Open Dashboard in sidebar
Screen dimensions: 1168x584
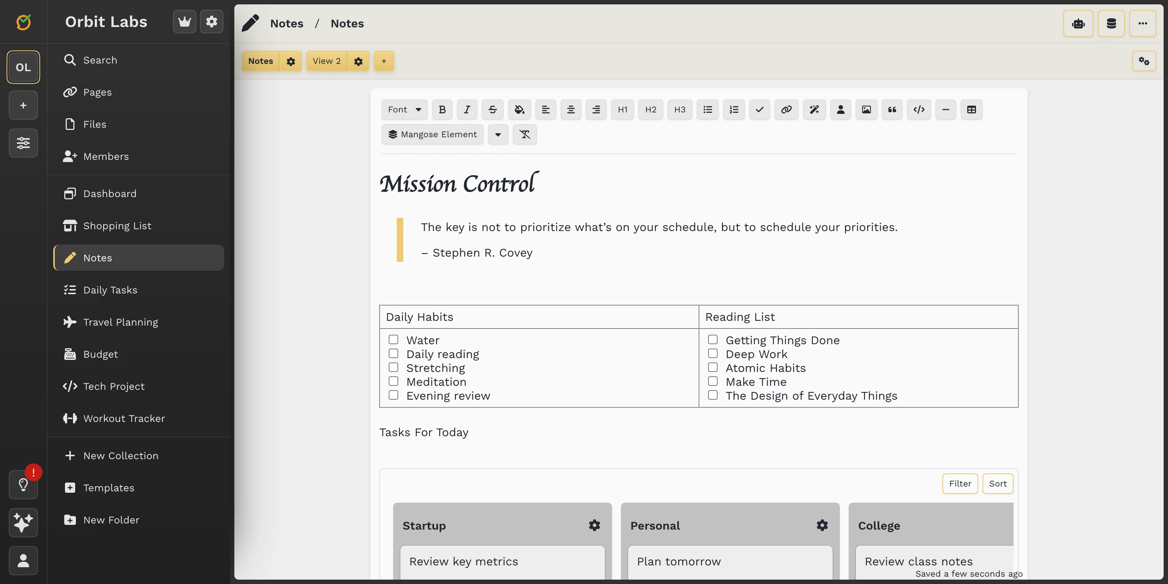pyautogui.click(x=139, y=193)
